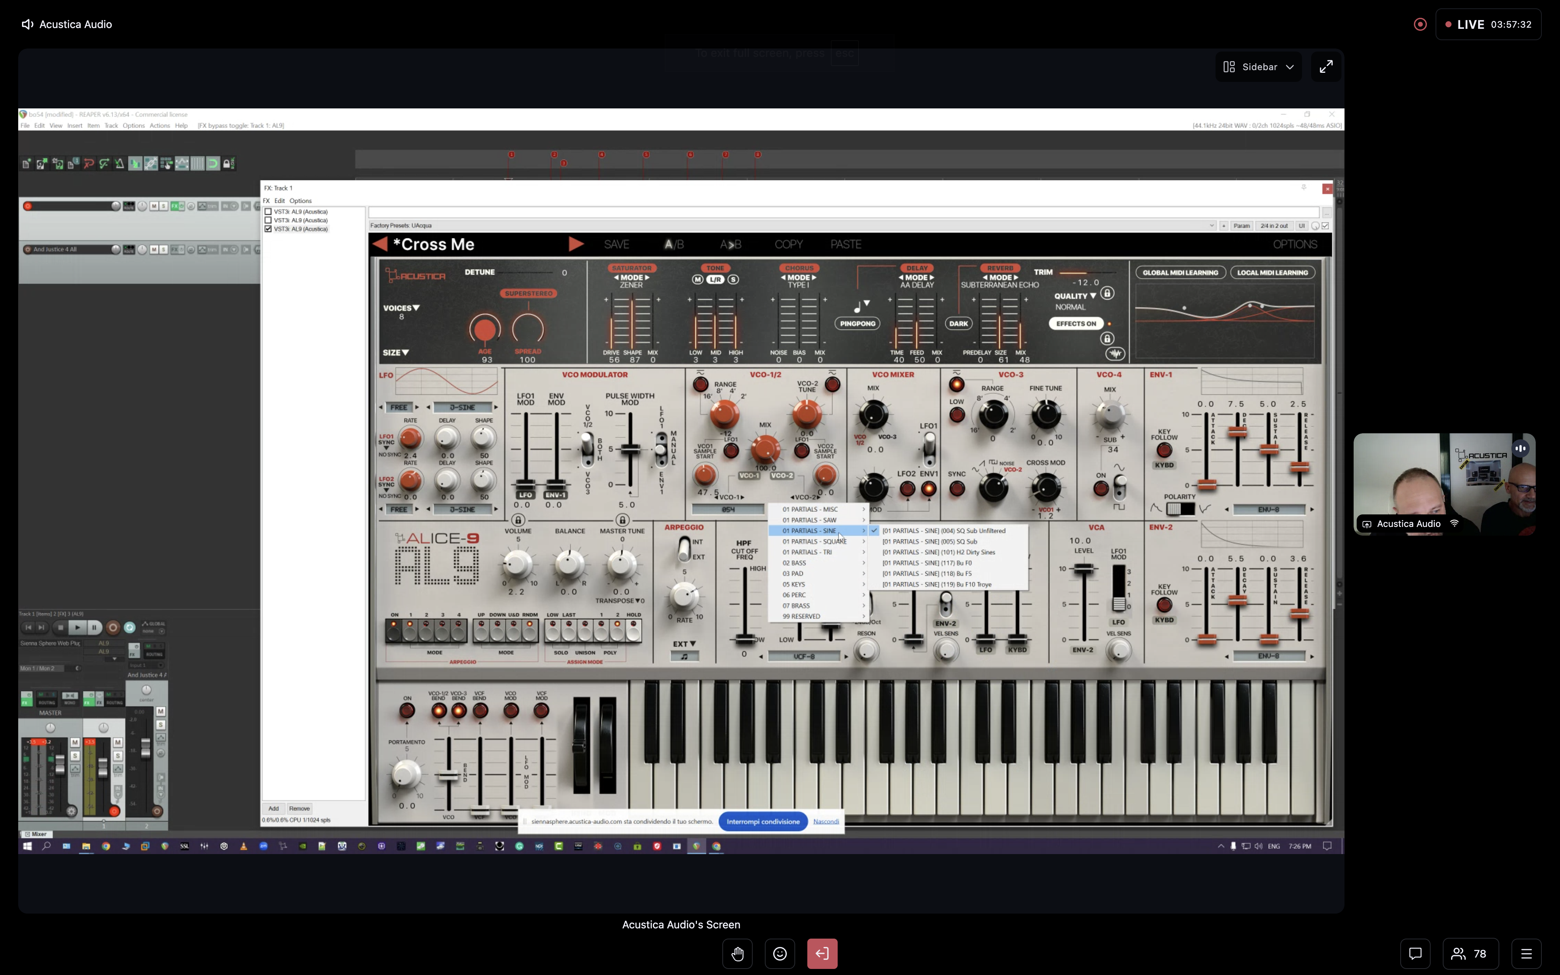Click the Interrompi condivisione button
Image resolution: width=1560 pixels, height=975 pixels.
click(763, 821)
